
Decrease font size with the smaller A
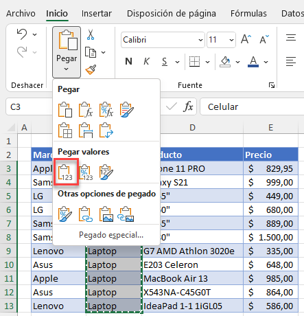pyautogui.click(x=264, y=39)
